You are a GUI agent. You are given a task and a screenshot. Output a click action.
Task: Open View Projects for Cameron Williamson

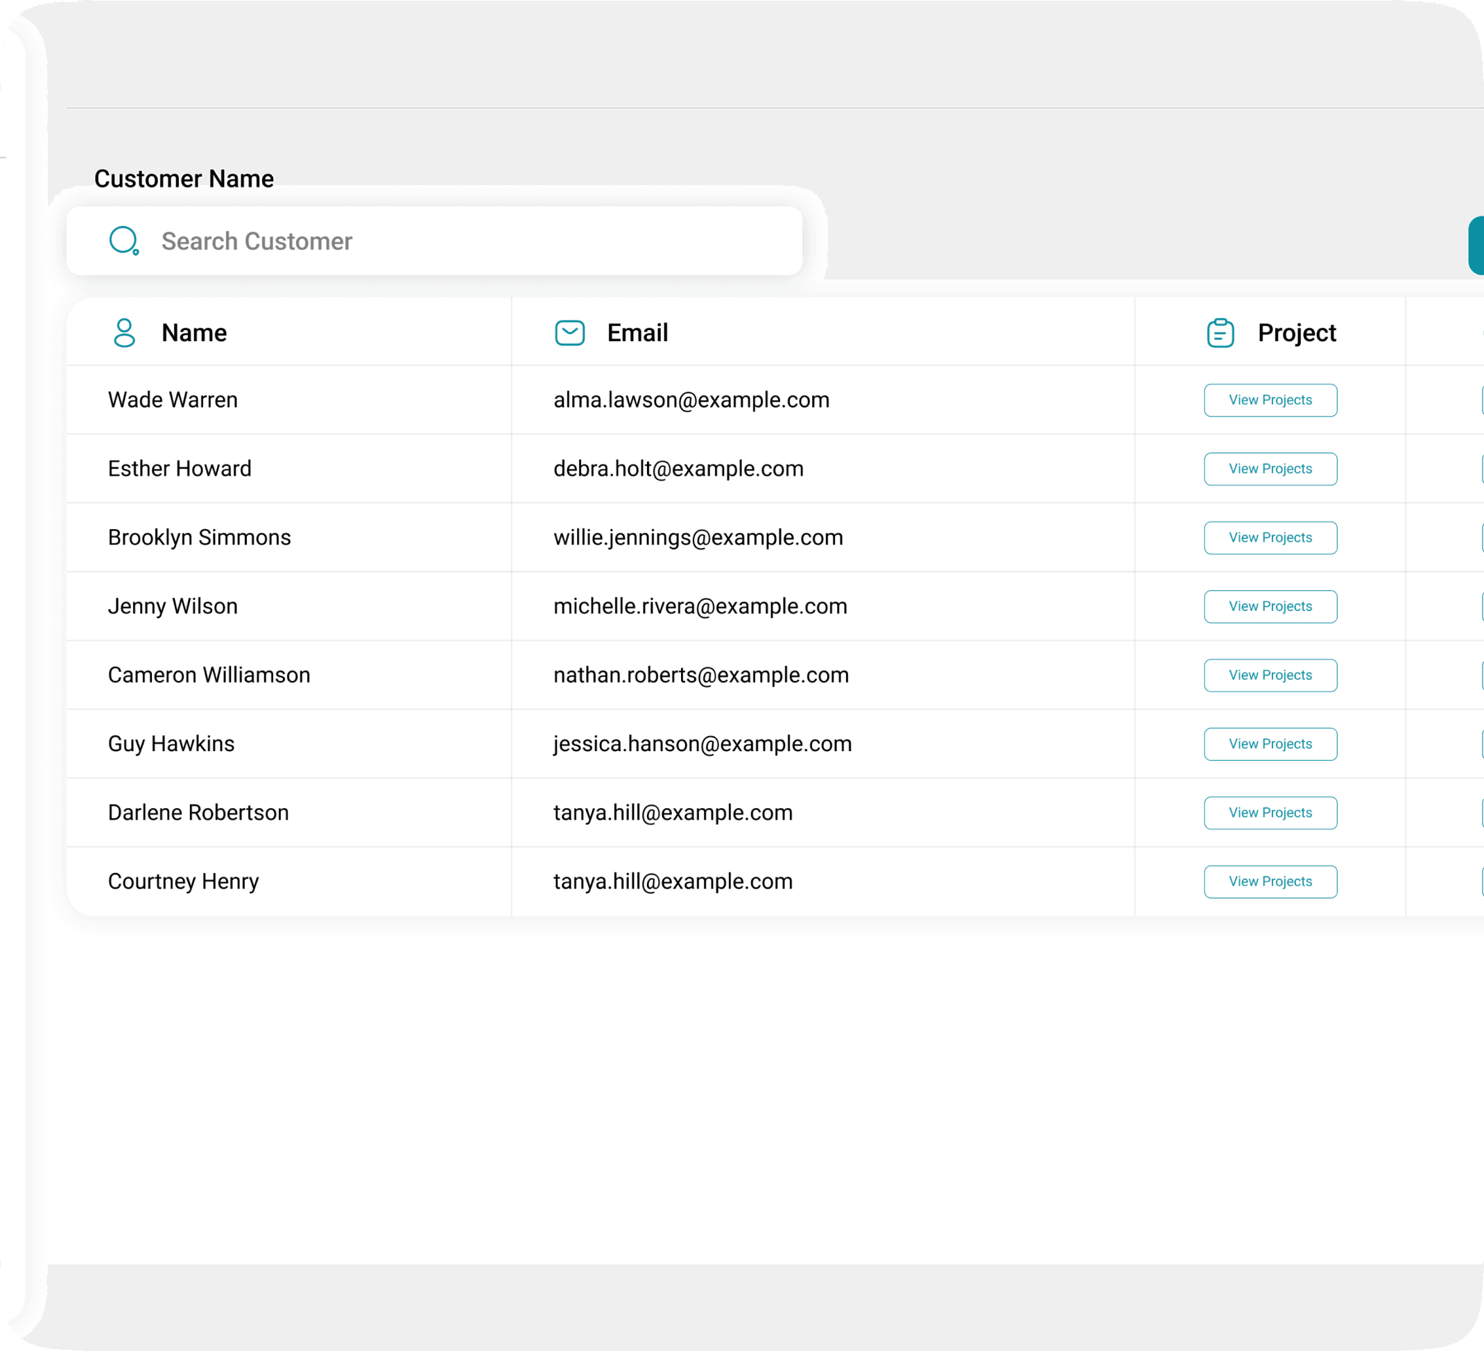(1270, 675)
